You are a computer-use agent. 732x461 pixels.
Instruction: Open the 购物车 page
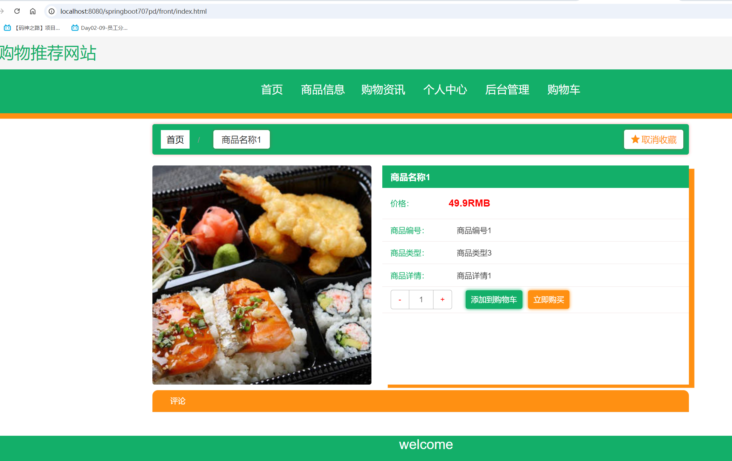[563, 90]
